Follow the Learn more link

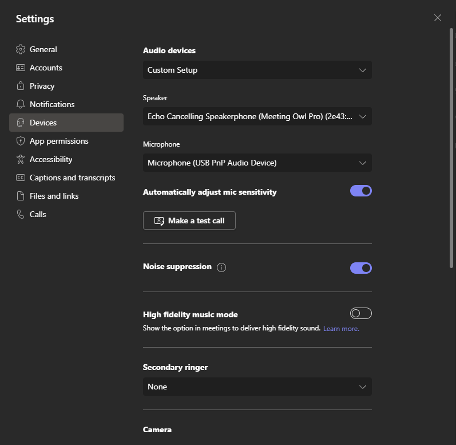[x=341, y=329]
